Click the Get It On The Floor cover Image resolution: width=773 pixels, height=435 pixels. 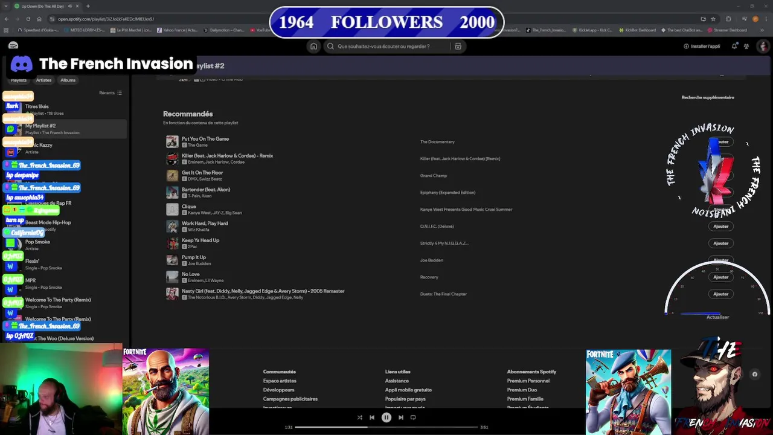click(172, 175)
